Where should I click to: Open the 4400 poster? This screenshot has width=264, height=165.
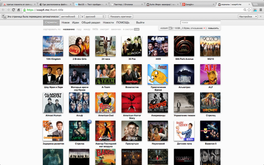[x=158, y=46]
